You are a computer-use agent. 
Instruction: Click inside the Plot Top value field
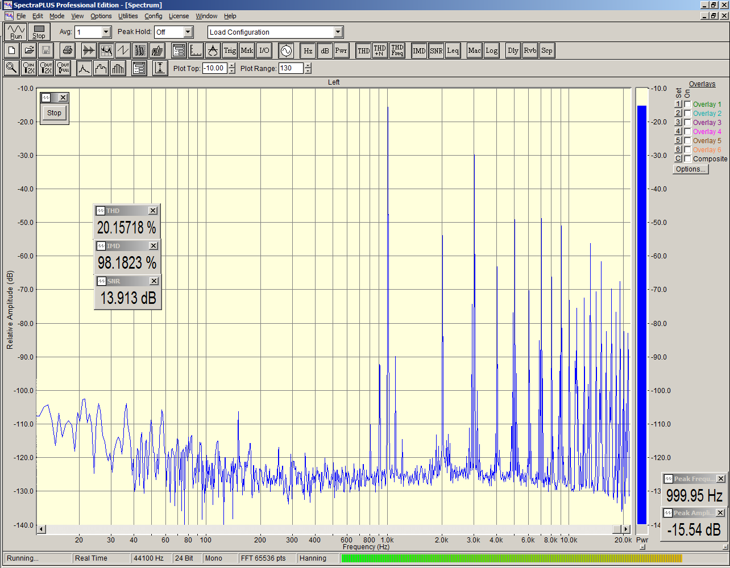[214, 69]
